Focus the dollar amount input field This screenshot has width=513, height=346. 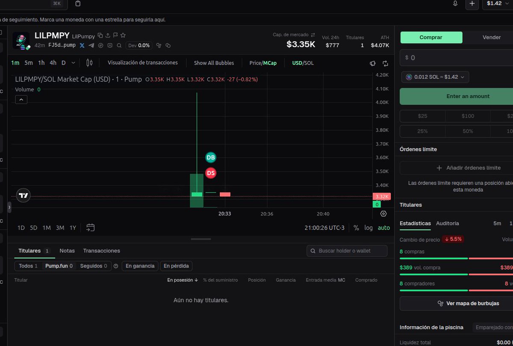(457, 57)
